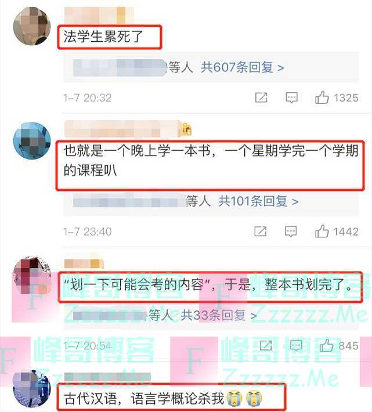This screenshot has width=372, height=412.
Task: Reply to the '法学生累死了' comment
Action: [x=291, y=97]
